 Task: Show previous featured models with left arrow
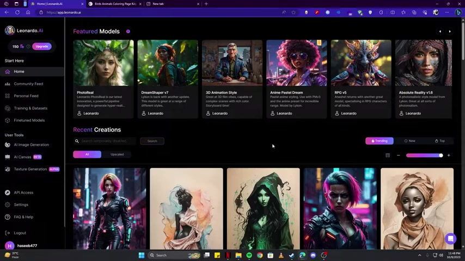440,32
